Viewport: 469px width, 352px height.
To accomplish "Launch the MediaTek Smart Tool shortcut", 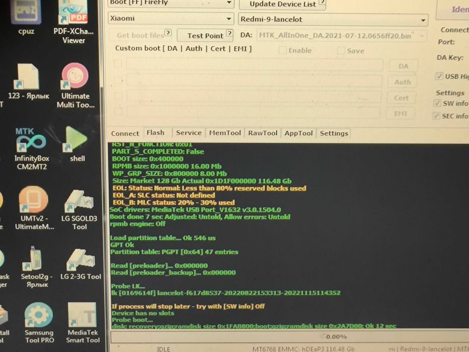I will tap(82, 323).
